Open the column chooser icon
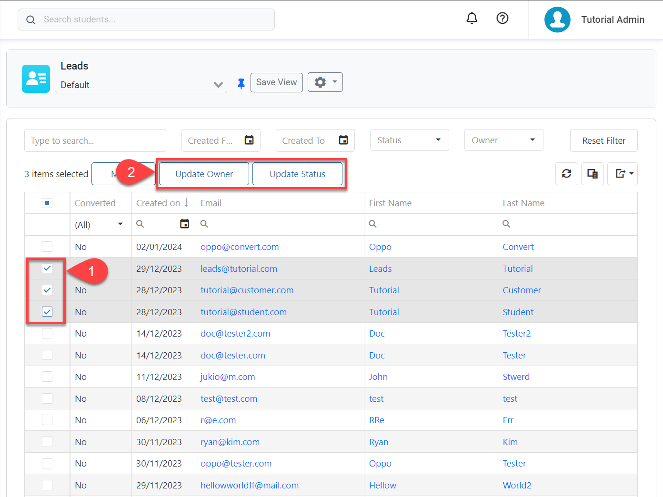Screen dimensions: 663x497 [593, 174]
